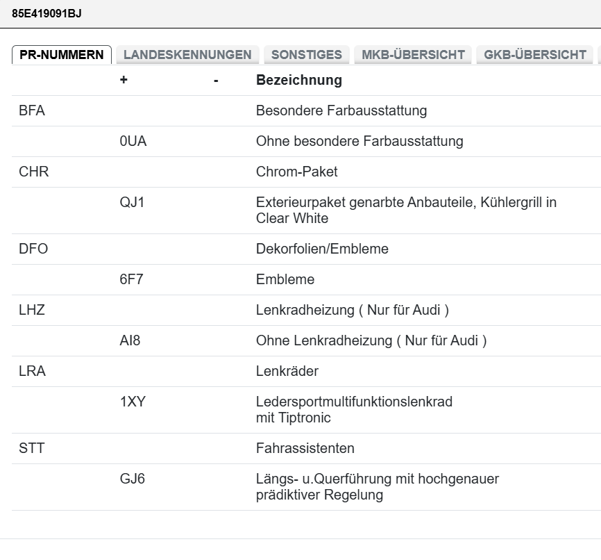Click the GJ6 Längs- u.Querführung entry

coord(306,486)
